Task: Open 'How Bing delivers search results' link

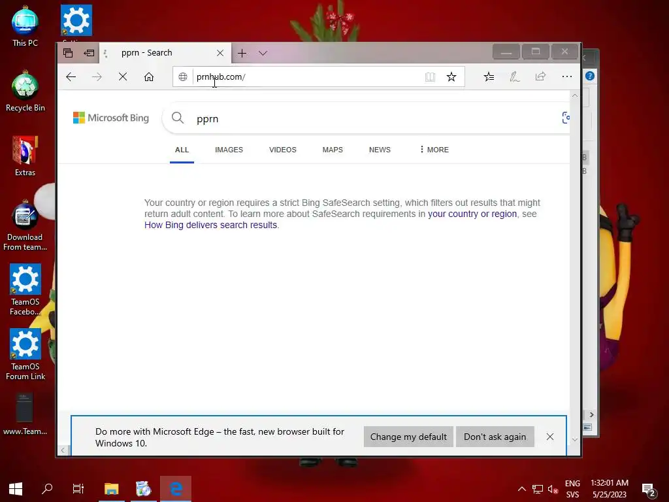Action: click(211, 225)
